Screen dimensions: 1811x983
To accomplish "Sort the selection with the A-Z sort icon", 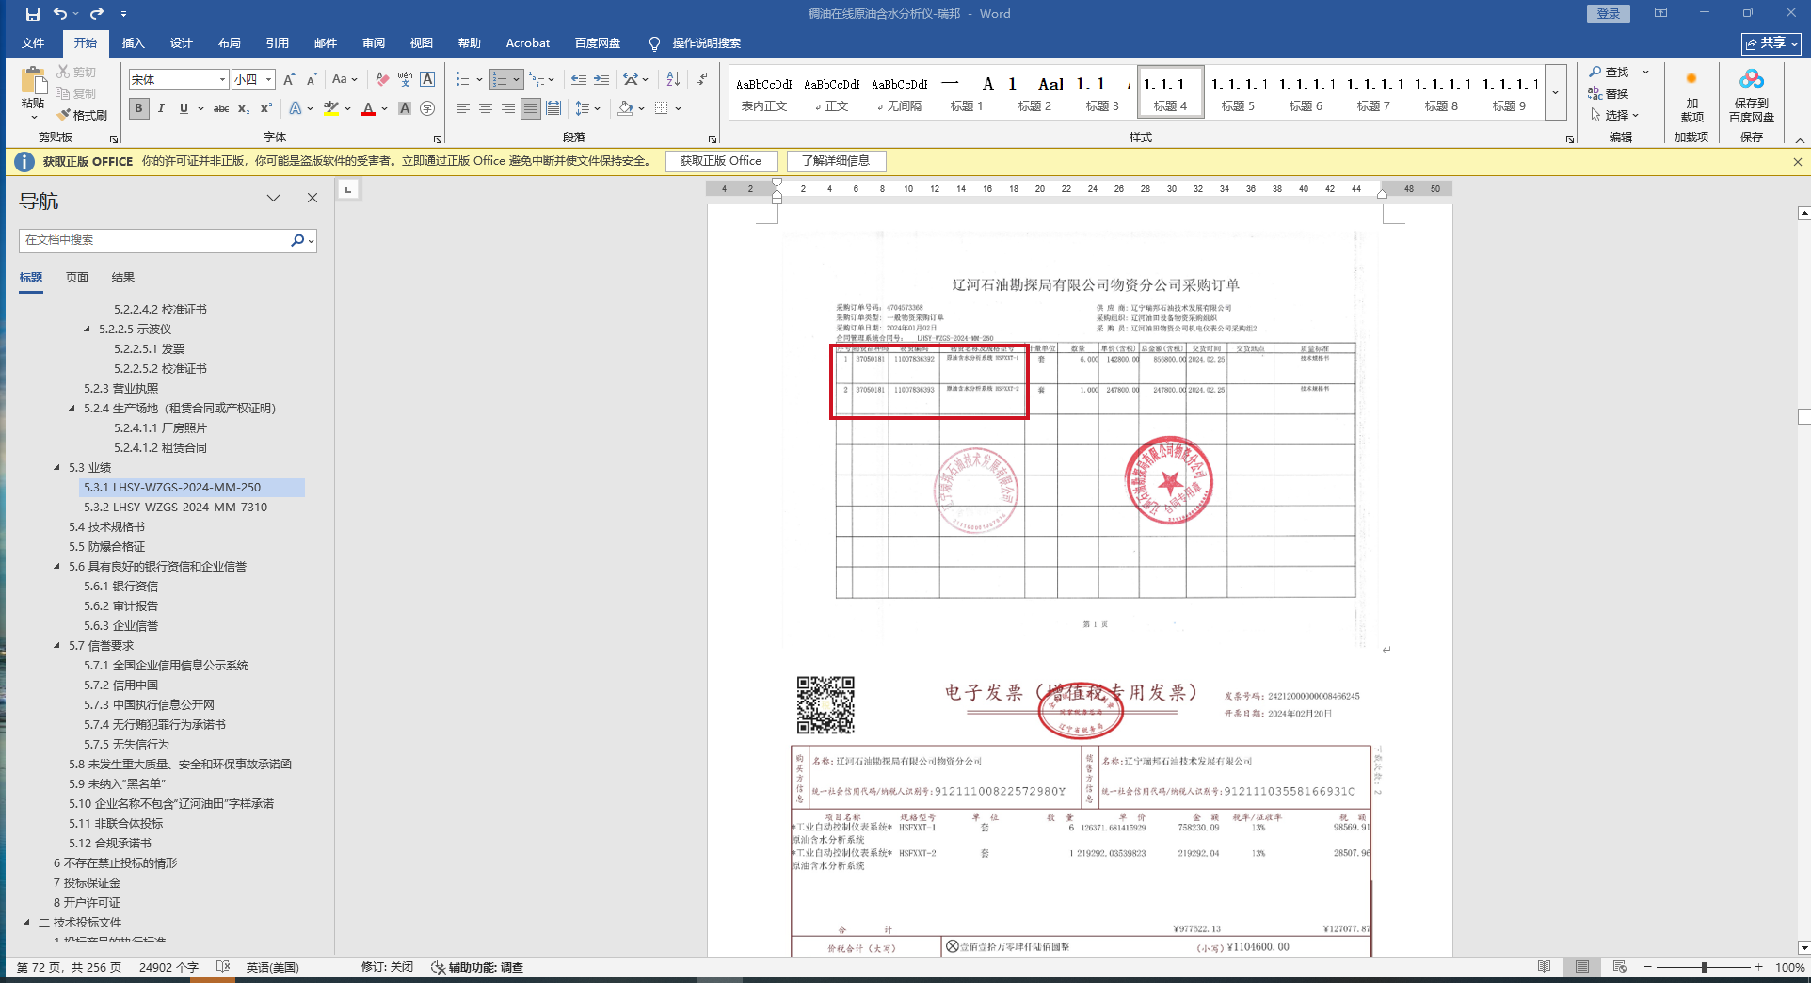I will pos(673,80).
